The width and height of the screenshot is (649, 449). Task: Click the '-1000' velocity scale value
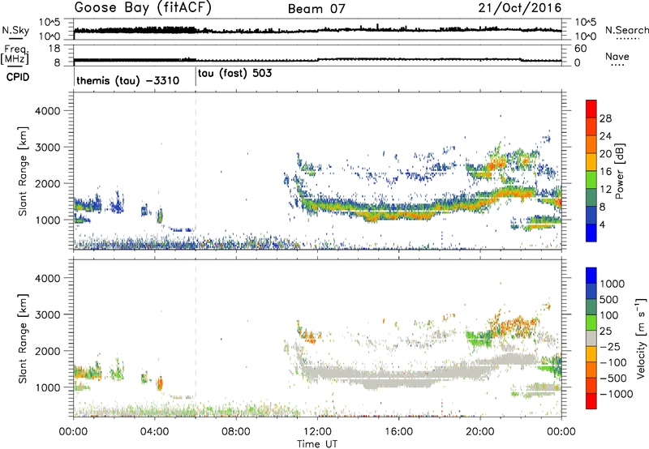616,394
